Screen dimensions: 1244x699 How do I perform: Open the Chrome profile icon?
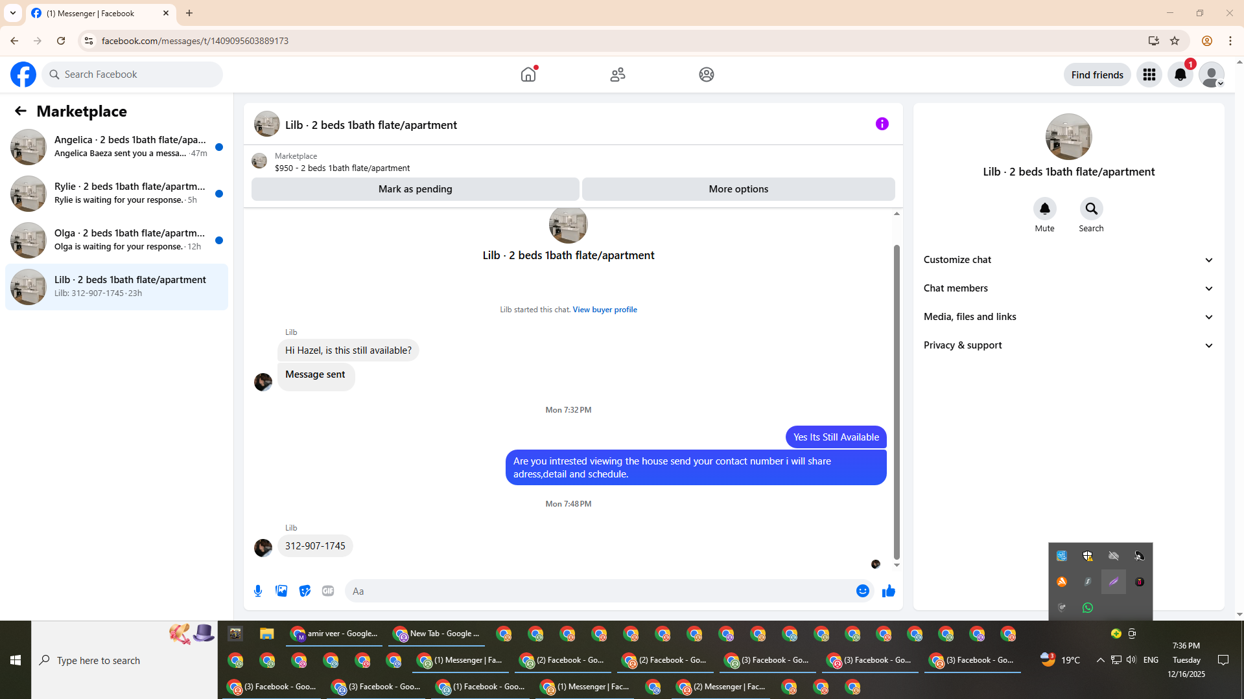pyautogui.click(x=1207, y=41)
